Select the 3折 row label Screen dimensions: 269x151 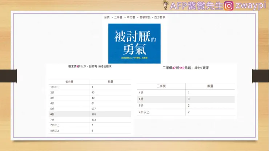tap(52, 98)
